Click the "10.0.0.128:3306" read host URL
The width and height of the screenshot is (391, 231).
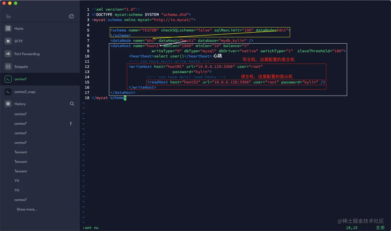[x=231, y=82]
